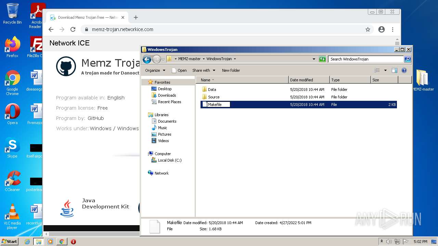The width and height of the screenshot is (438, 246).
Task: Sort by Date modified column header
Action: (309, 80)
